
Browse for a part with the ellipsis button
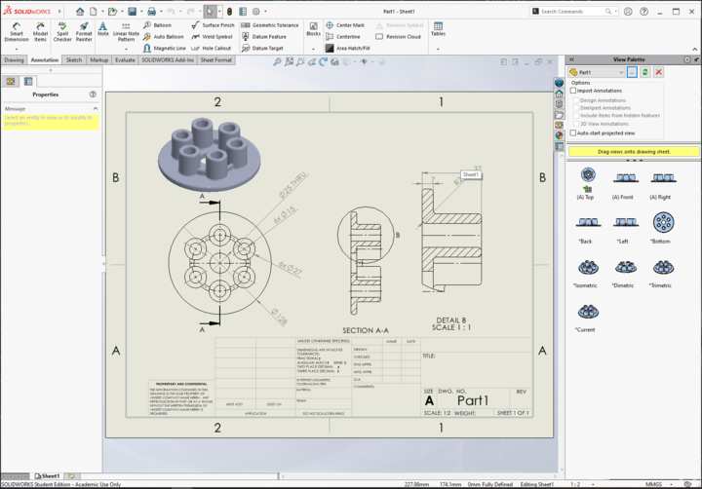[x=632, y=72]
